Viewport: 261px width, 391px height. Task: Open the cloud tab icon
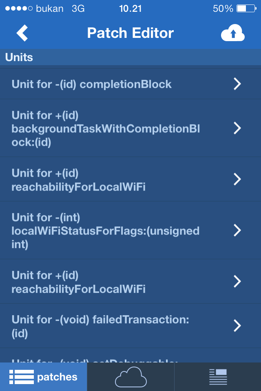click(130, 377)
